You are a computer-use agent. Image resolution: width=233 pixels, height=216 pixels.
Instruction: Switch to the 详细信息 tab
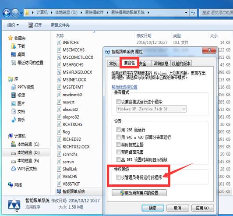point(161,64)
